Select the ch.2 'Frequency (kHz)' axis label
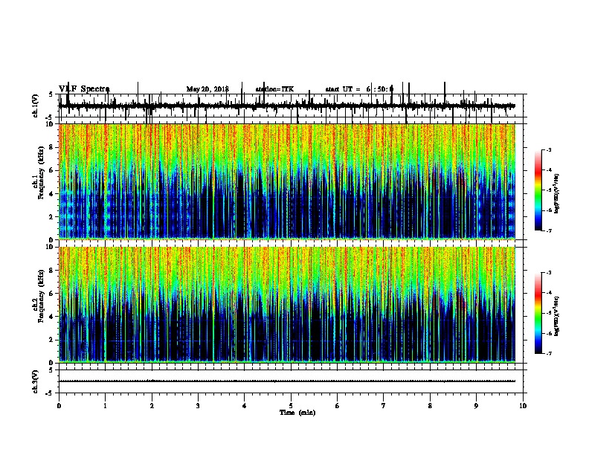Image resolution: width=589 pixels, height=455 pixels. [41, 296]
